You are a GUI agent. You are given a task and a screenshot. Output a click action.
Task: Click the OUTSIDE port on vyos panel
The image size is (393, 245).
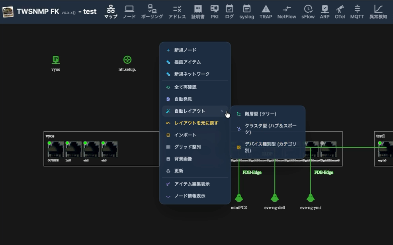[55, 149]
